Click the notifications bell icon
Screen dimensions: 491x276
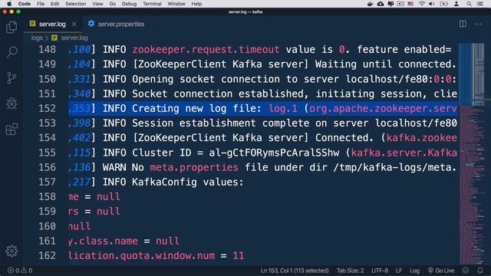(x=480, y=271)
